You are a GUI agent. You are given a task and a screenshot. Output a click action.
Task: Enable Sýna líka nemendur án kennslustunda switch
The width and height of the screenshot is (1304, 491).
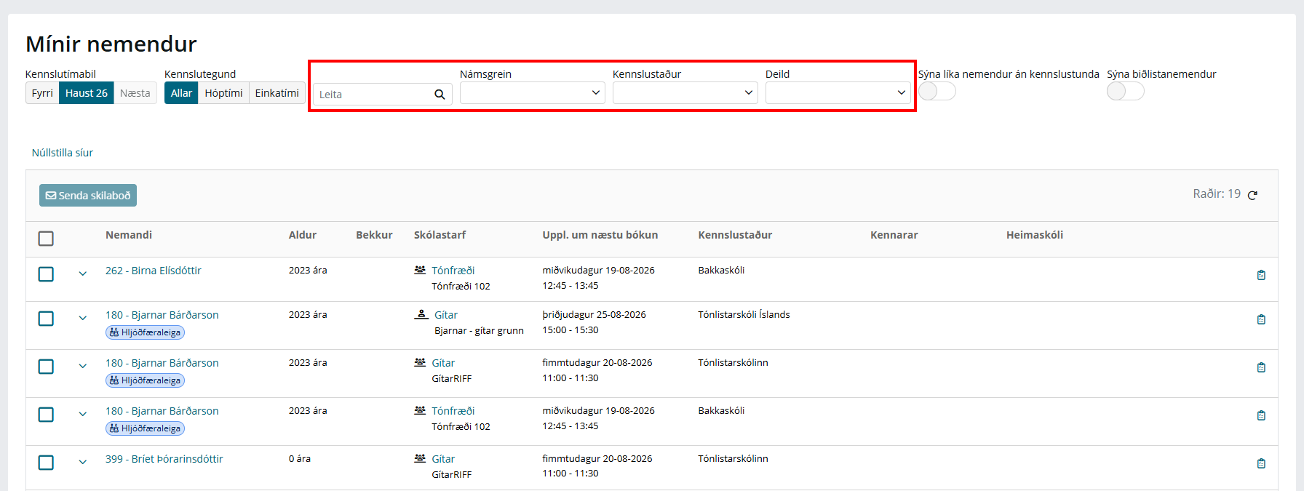tap(937, 91)
